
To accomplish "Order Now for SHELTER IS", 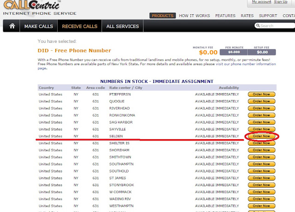I will (x=261, y=143).
